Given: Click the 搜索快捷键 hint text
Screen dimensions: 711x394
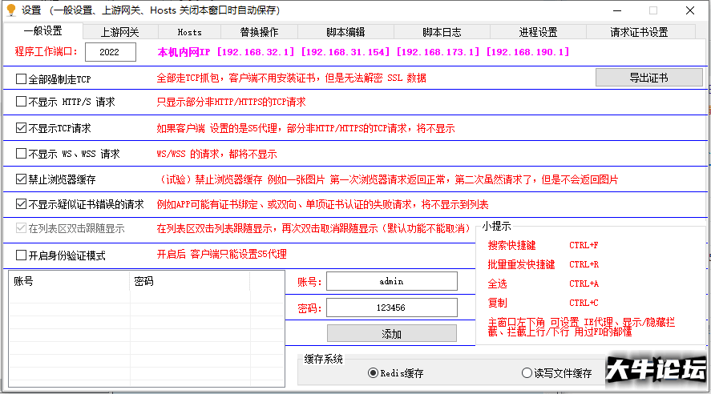Looking at the screenshot, I should 511,245.
